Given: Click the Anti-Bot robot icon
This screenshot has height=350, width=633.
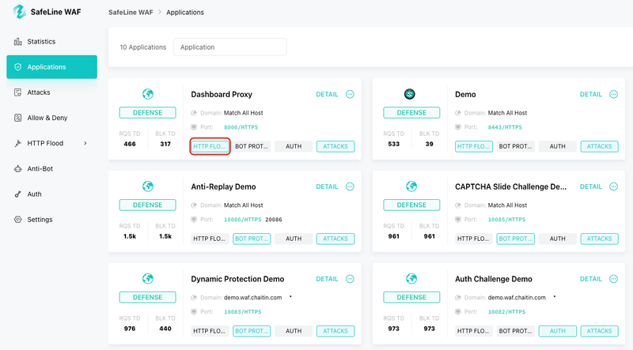Looking at the screenshot, I should coord(17,168).
